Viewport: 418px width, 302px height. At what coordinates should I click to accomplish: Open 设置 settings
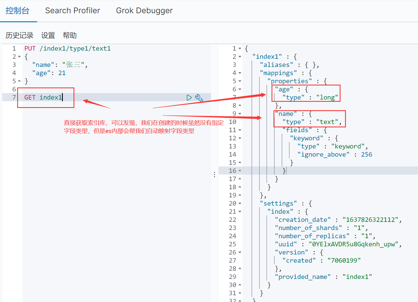click(x=48, y=35)
